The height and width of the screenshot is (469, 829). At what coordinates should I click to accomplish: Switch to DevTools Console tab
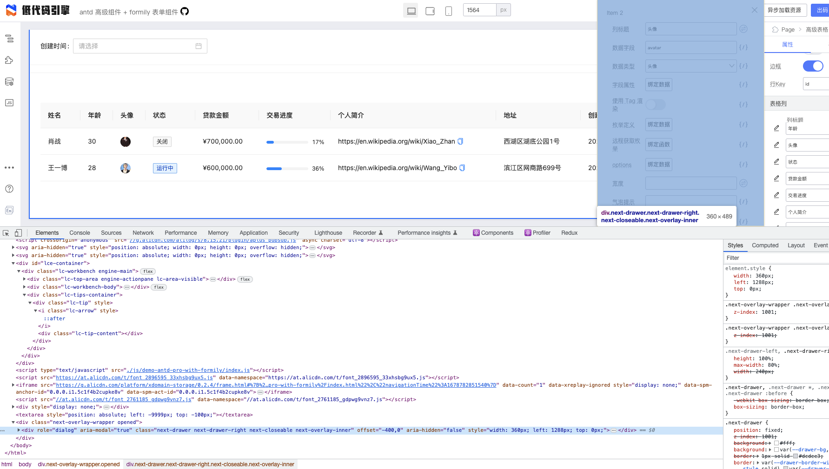tap(80, 233)
